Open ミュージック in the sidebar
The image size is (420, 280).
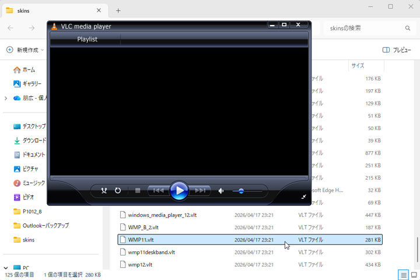29,183
